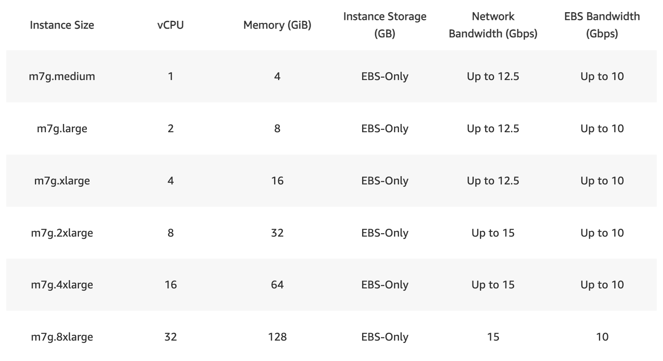
Task: Select the m7g.2xlarge instance cell
Action: tap(62, 233)
